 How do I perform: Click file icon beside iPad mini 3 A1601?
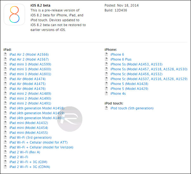pos(5,74)
